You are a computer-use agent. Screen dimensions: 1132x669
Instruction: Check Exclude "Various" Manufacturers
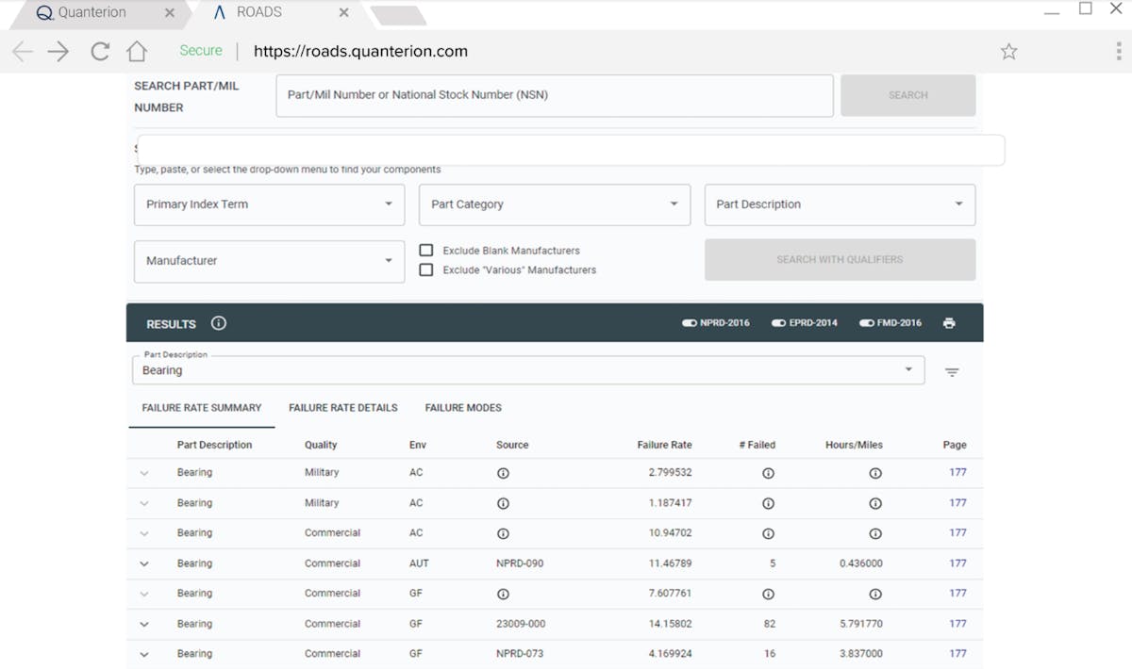[425, 269]
